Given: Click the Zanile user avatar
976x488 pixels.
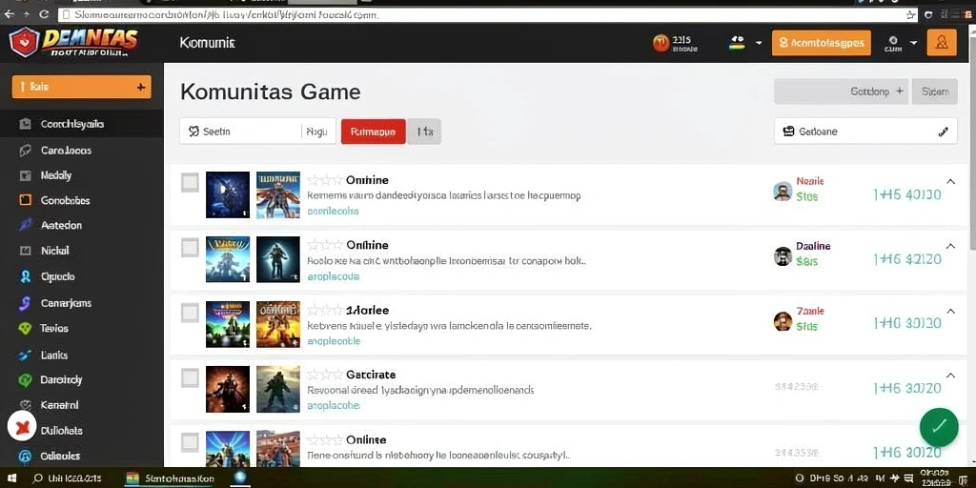Looking at the screenshot, I should pos(783,321).
